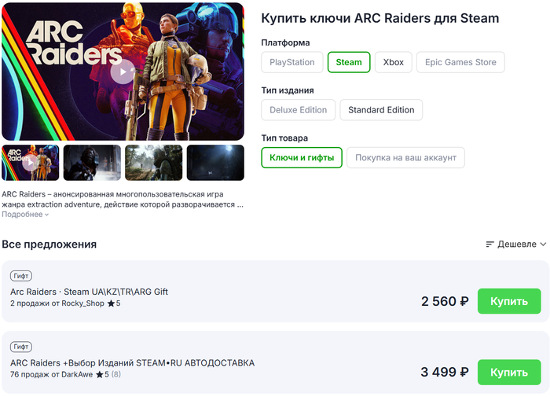
Task: Pick Epic Games Store platform
Action: point(460,62)
